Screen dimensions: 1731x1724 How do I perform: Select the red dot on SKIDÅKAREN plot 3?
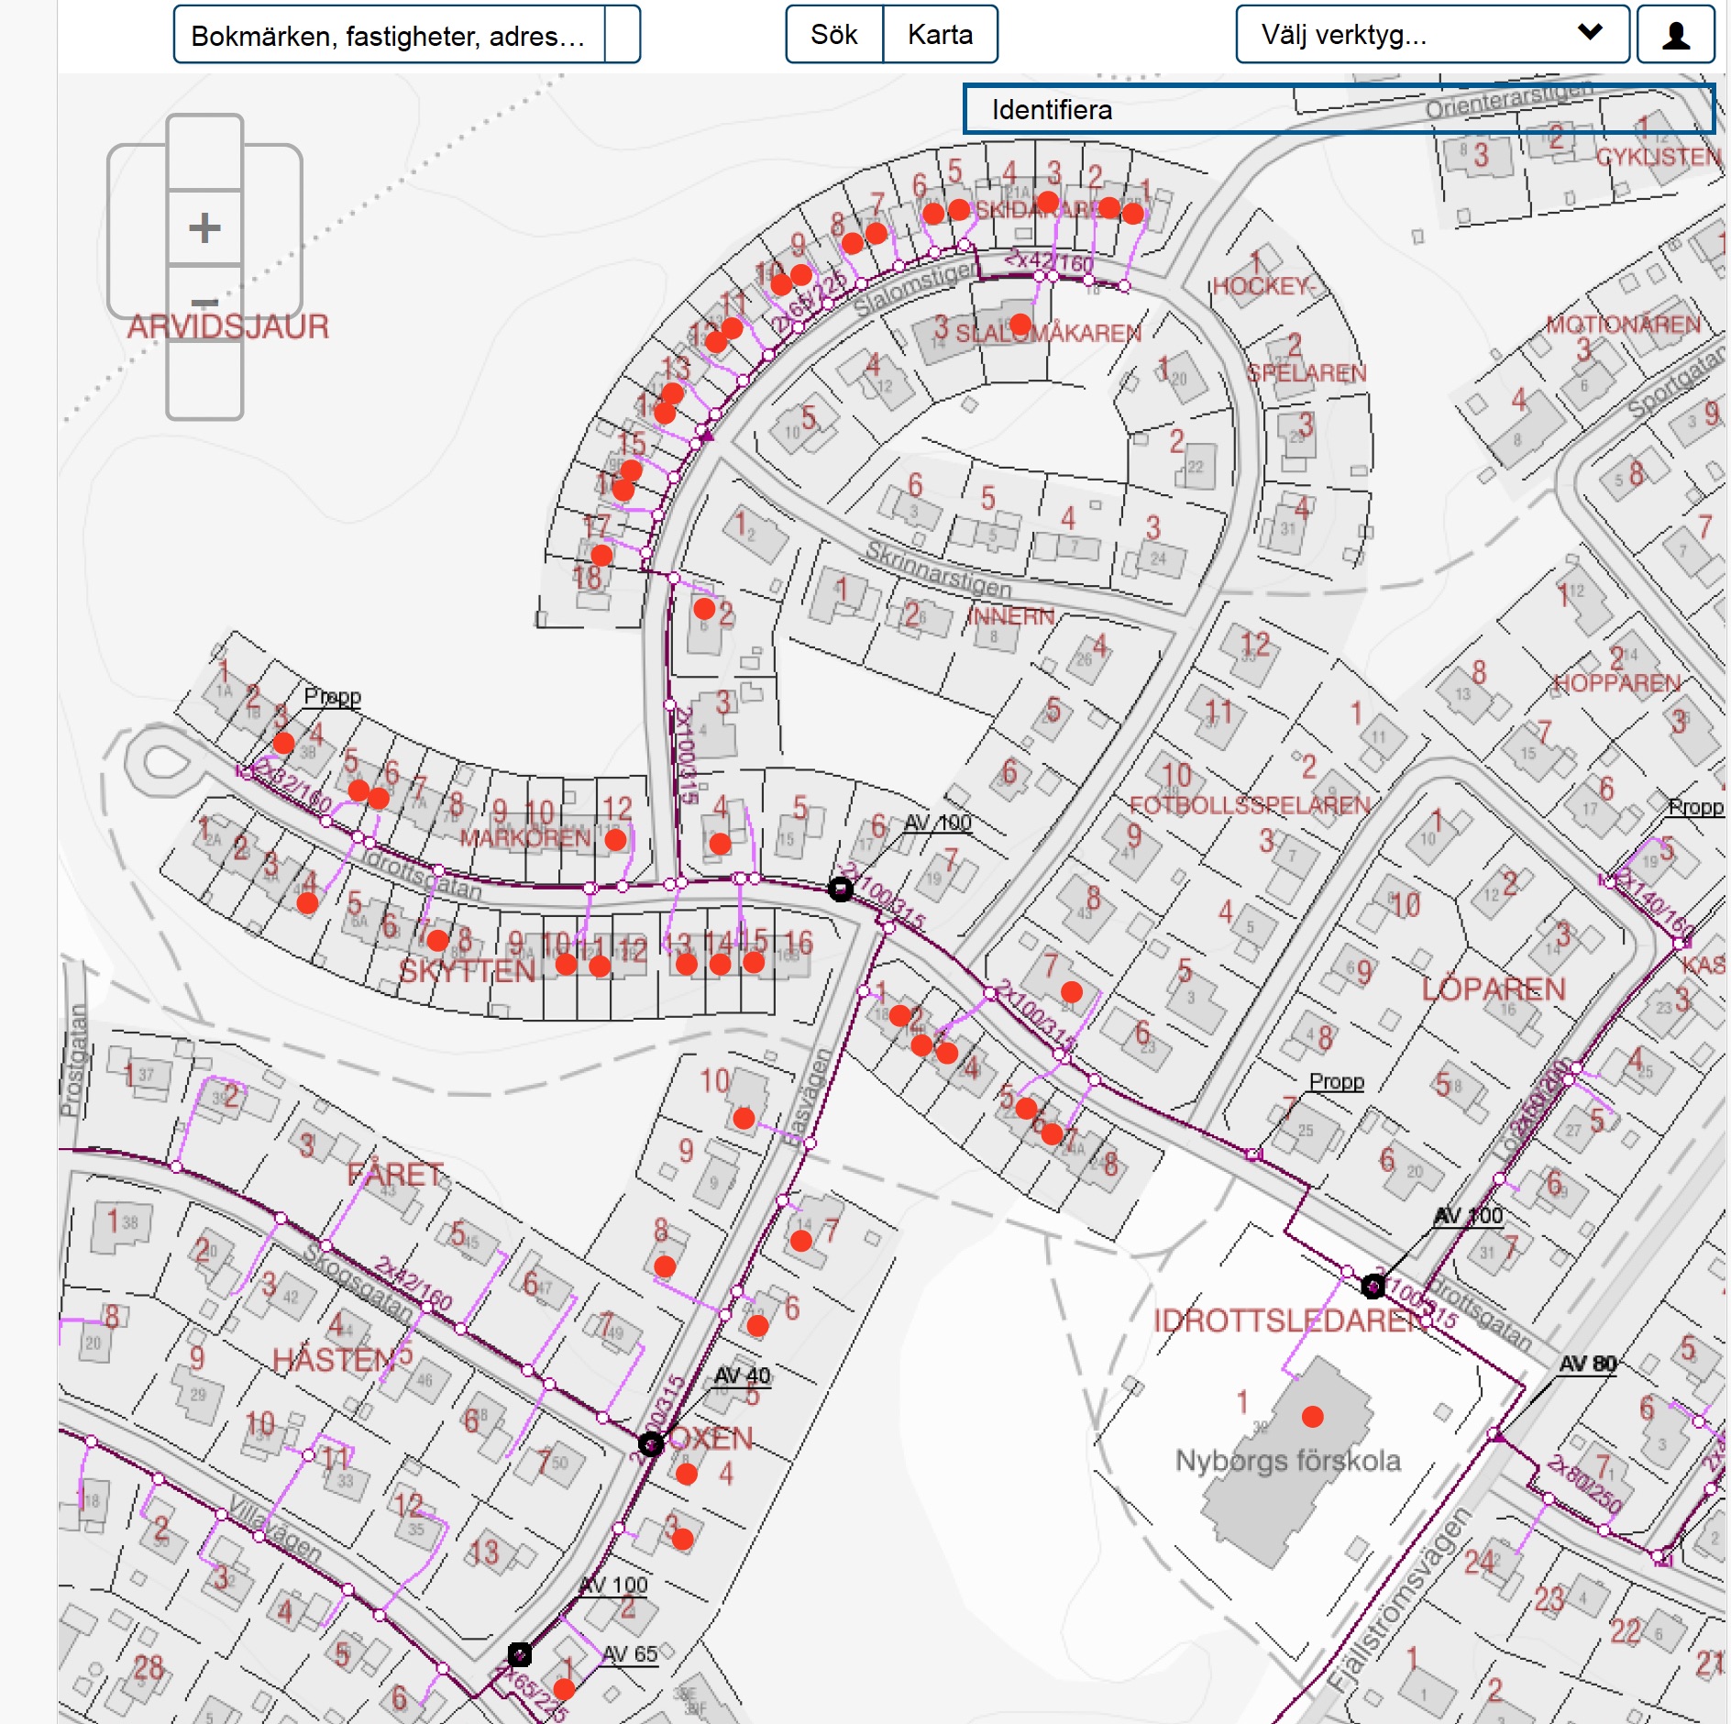pos(1048,202)
